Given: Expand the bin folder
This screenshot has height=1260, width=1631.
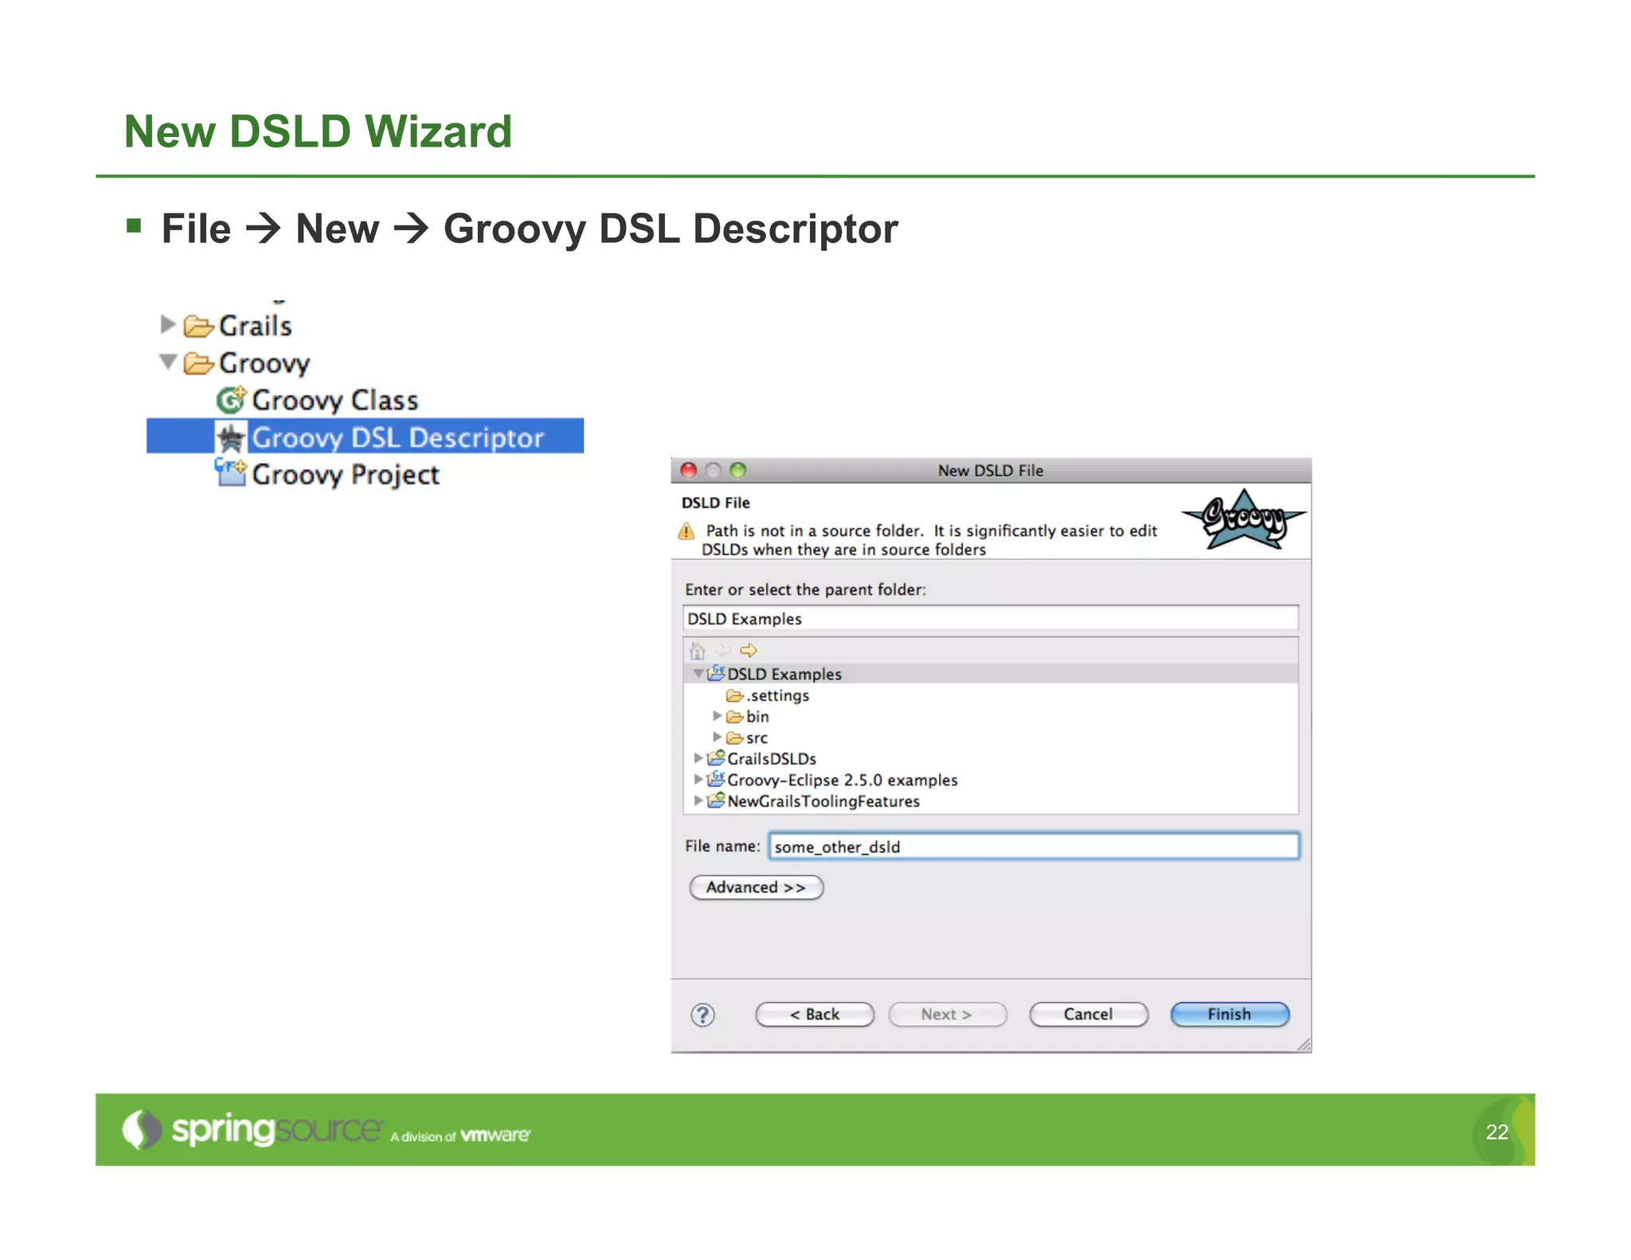Looking at the screenshot, I should click(x=717, y=716).
